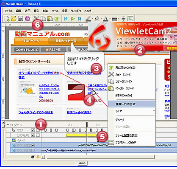This screenshot has height=169, width=177.
Task: Open the ツール menu
Action: pyautogui.click(x=55, y=11)
